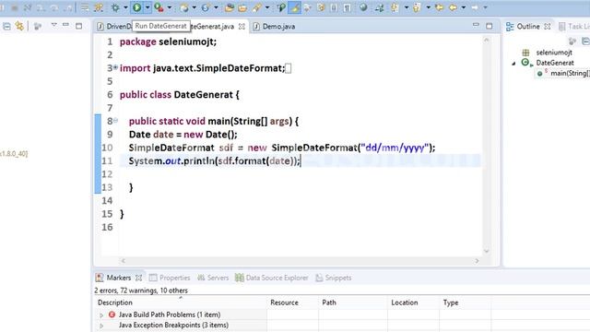590x332 pixels.
Task: Open the Data Source Explorer tab
Action: [x=272, y=278]
